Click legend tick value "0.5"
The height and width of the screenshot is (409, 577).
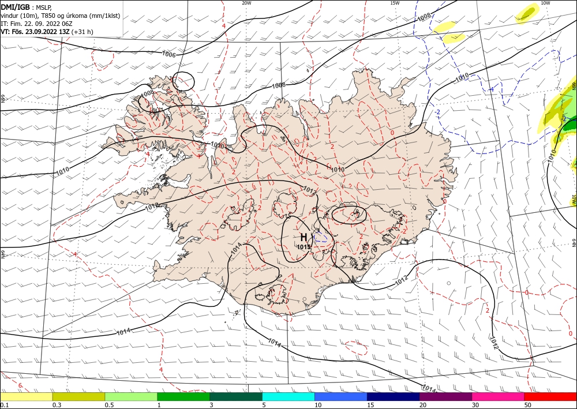point(109,405)
